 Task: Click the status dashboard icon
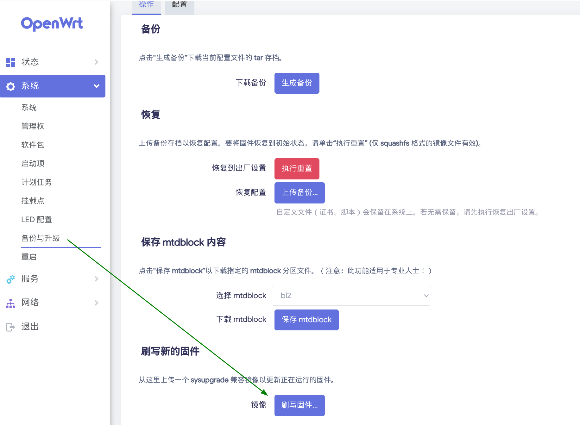tap(10, 62)
